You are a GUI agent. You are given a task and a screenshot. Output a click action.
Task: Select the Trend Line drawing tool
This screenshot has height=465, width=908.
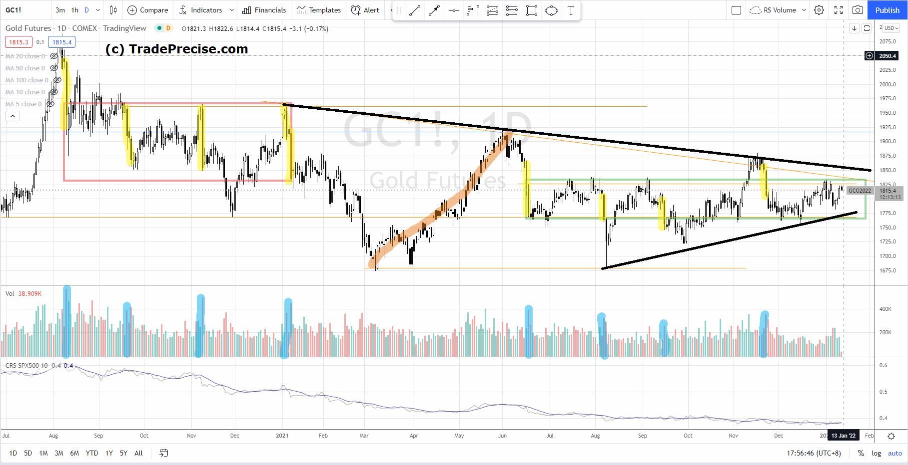[415, 10]
